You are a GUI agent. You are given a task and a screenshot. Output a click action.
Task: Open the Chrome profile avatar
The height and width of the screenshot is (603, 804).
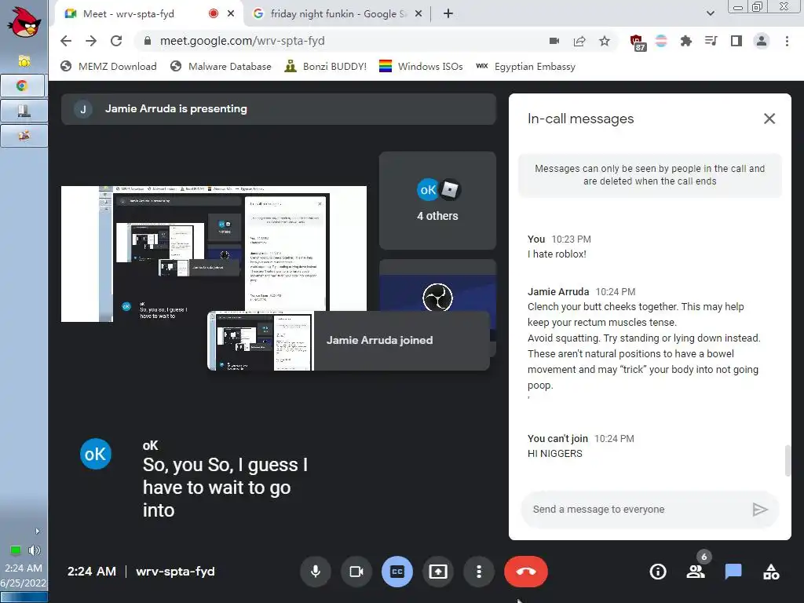tap(762, 41)
